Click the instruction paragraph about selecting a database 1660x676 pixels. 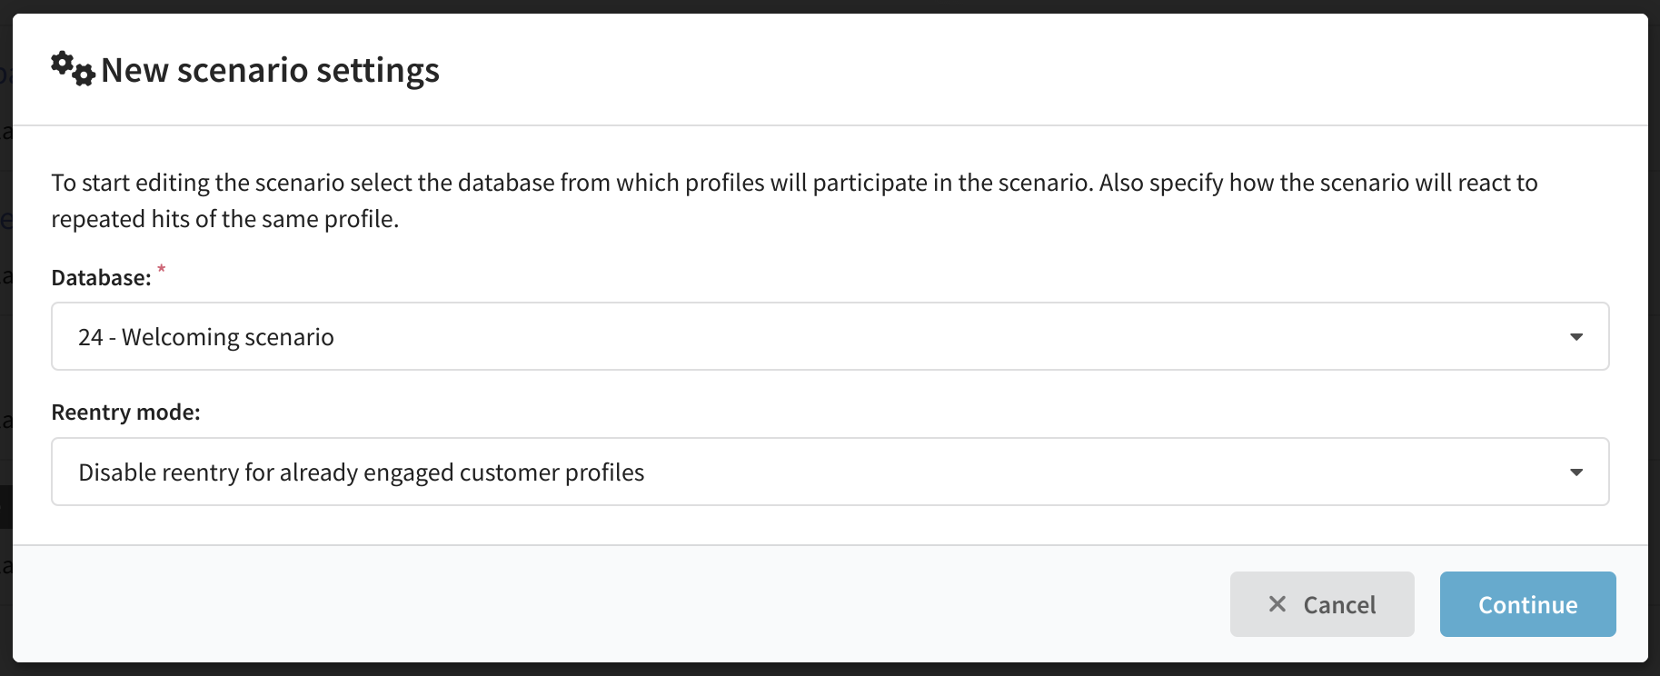(x=794, y=201)
